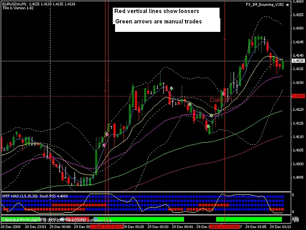Click the 'Stoch RSI 4.4089' indicator value
Screen dimensions: 306x230
(x=53, y=196)
